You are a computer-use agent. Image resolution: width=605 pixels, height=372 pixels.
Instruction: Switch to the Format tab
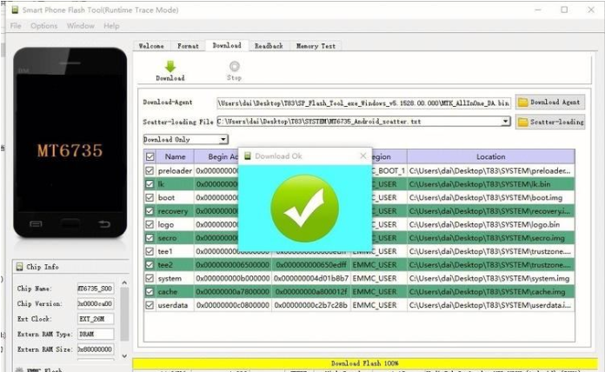pos(188,46)
